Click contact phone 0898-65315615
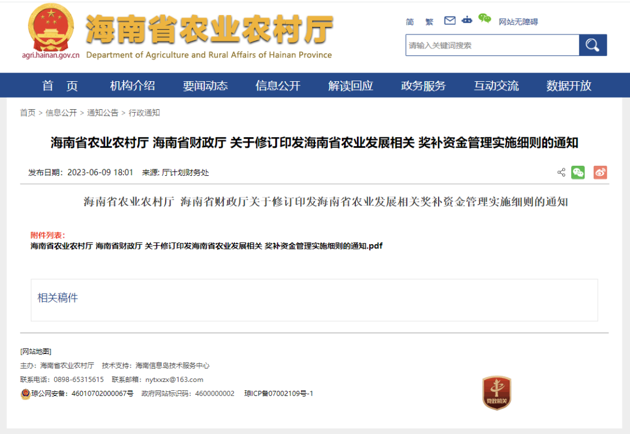Screen dimensions: 630x434 [79, 379]
